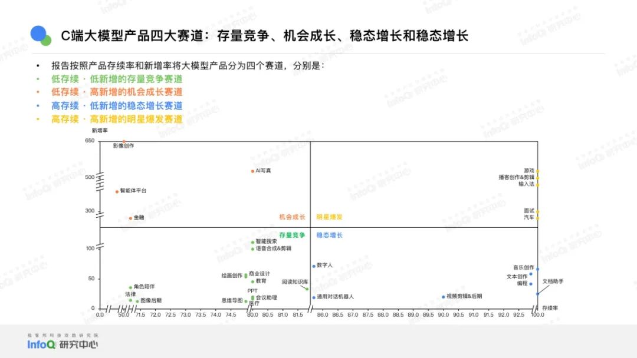Click the yellow 明星爆发 quadrant label
The width and height of the screenshot is (637, 358).
pyautogui.click(x=330, y=217)
